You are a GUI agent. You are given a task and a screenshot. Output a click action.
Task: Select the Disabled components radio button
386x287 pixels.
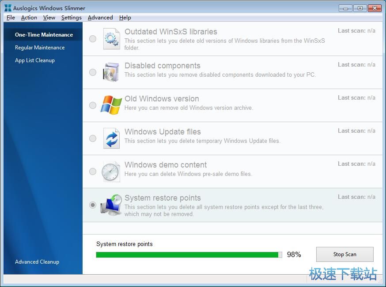pyautogui.click(x=93, y=72)
